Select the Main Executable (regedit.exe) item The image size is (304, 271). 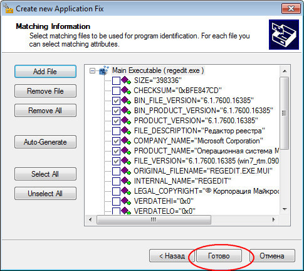(x=158, y=70)
